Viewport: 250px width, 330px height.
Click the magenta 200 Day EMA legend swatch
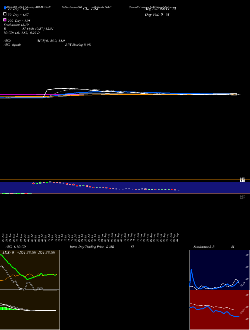pyautogui.click(x=5, y=20)
